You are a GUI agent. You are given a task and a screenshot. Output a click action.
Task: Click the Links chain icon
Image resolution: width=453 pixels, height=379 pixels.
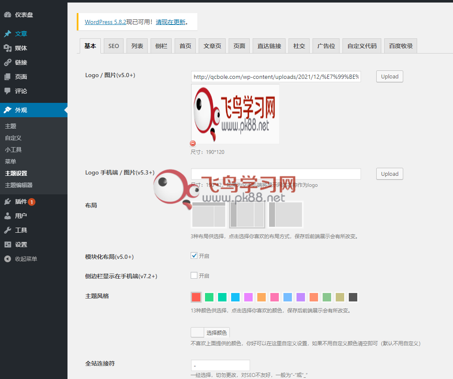coord(8,62)
